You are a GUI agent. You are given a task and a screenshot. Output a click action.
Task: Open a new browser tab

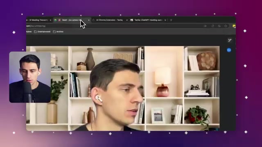(x=171, y=20)
